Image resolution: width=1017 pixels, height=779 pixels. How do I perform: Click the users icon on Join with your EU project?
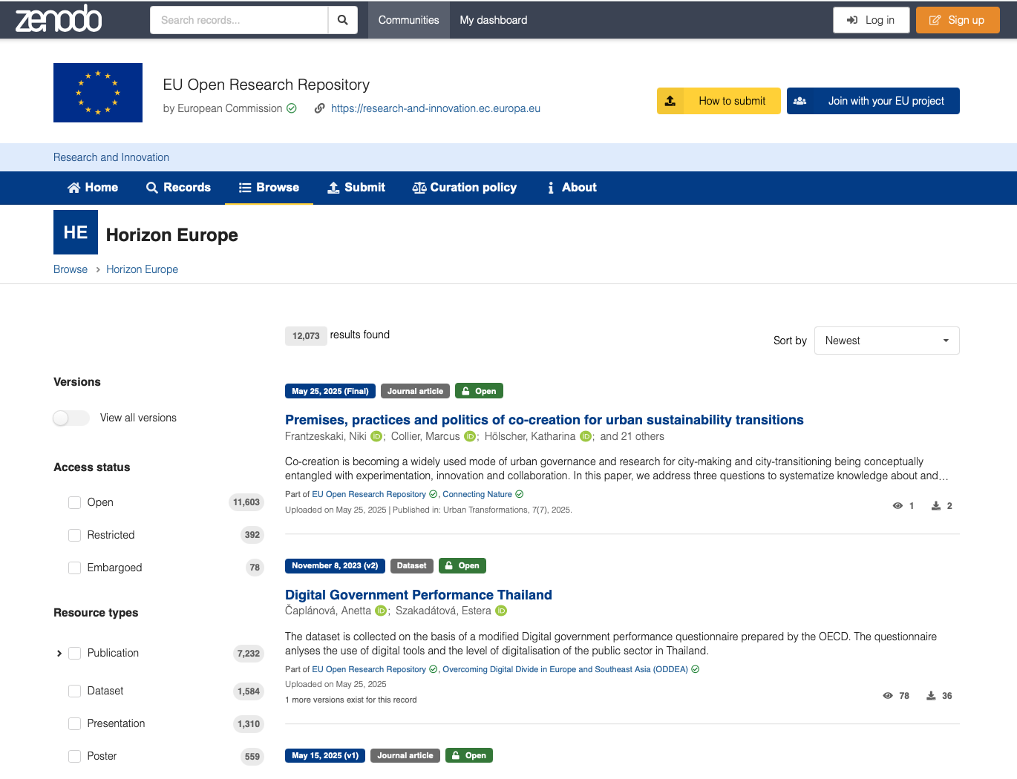(800, 101)
